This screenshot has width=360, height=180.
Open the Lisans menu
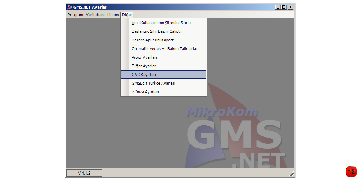pos(113,15)
